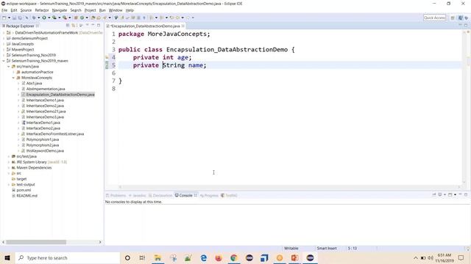
Task: Open the Quick Access search field
Action: (434, 18)
